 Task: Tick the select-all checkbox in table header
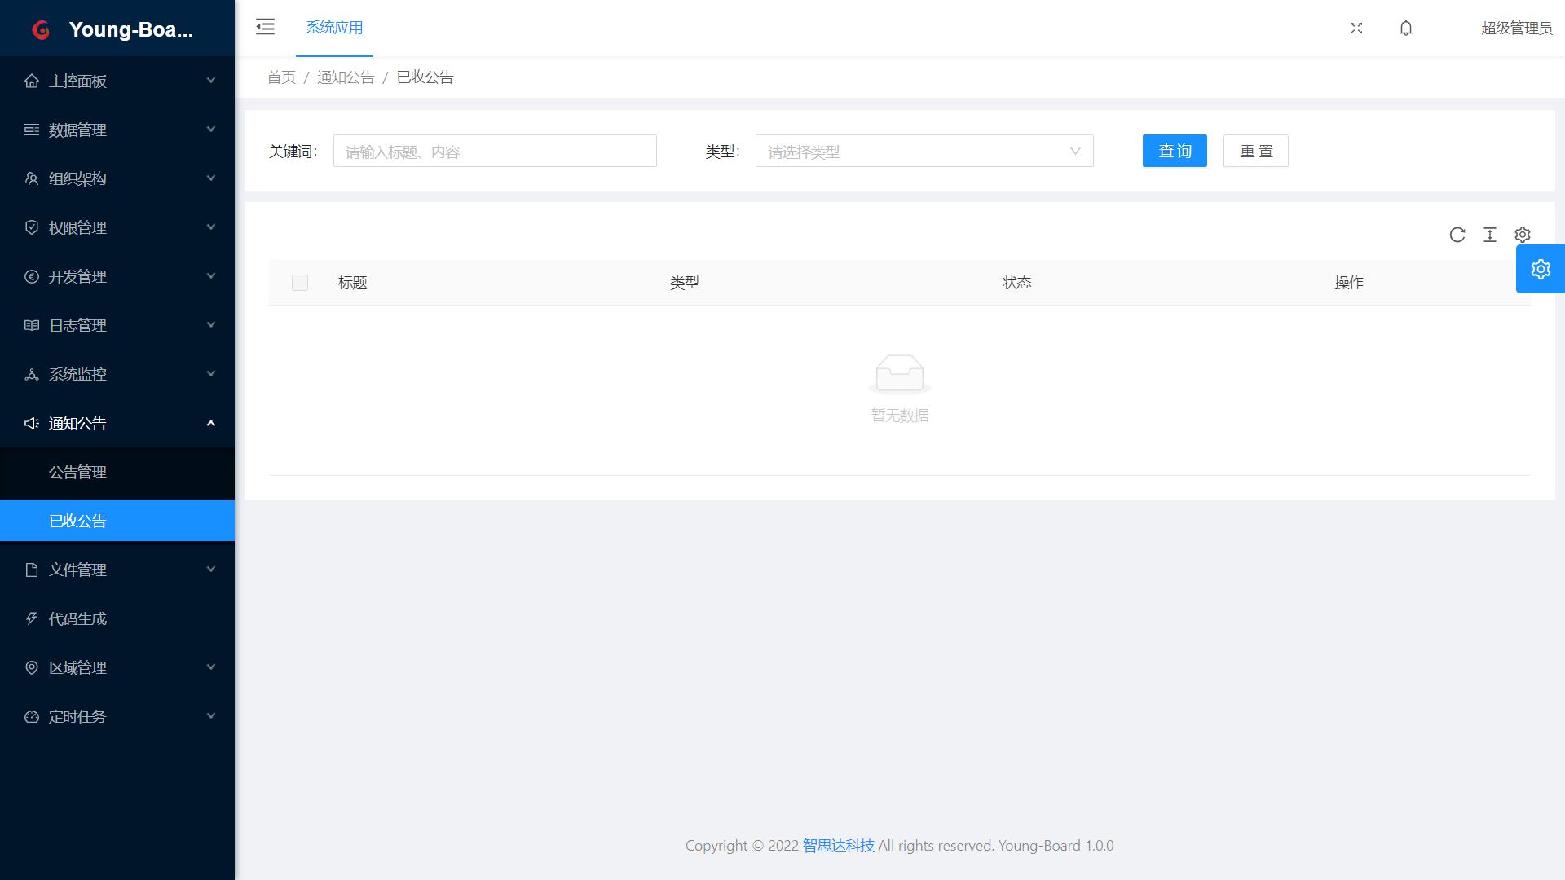pos(300,283)
